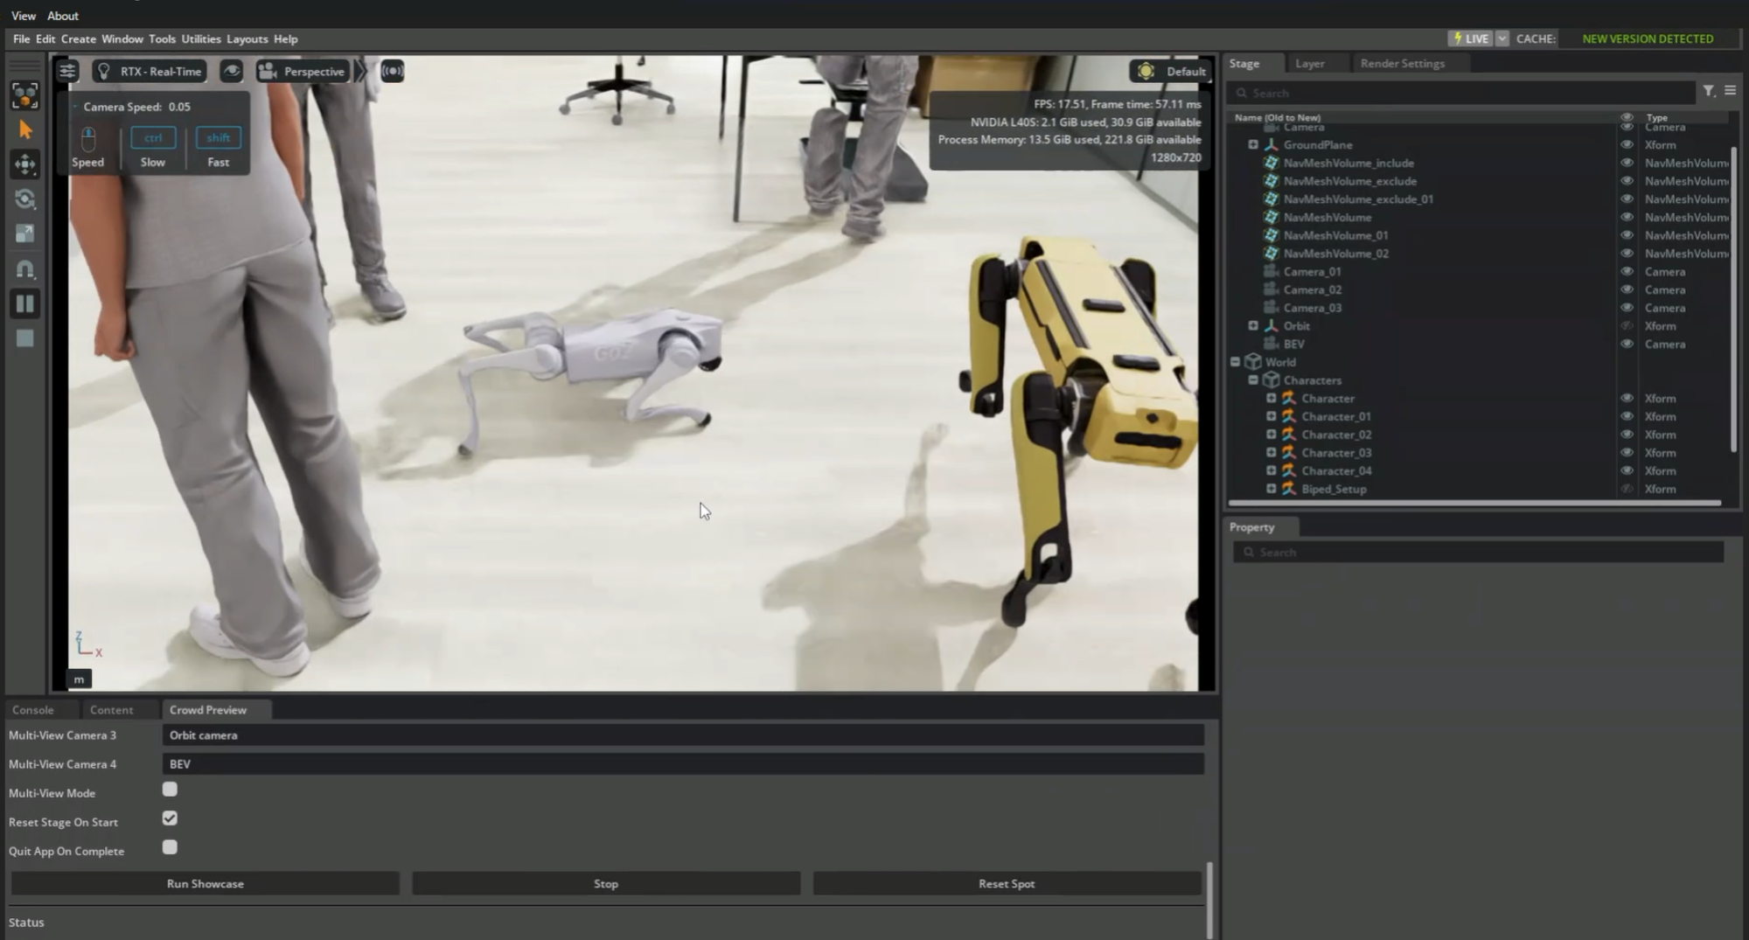Open the Stage panel options hamburger menu

coord(1730,91)
